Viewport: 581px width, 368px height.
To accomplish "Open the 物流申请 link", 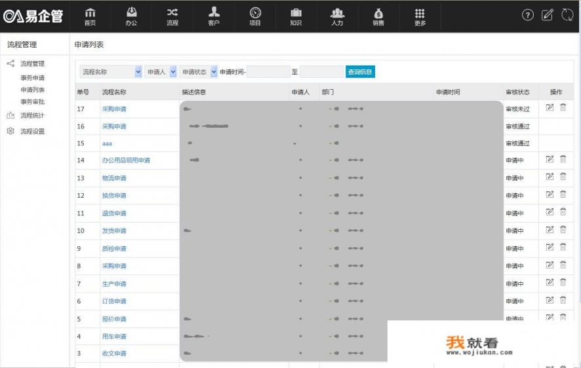I will [x=114, y=178].
